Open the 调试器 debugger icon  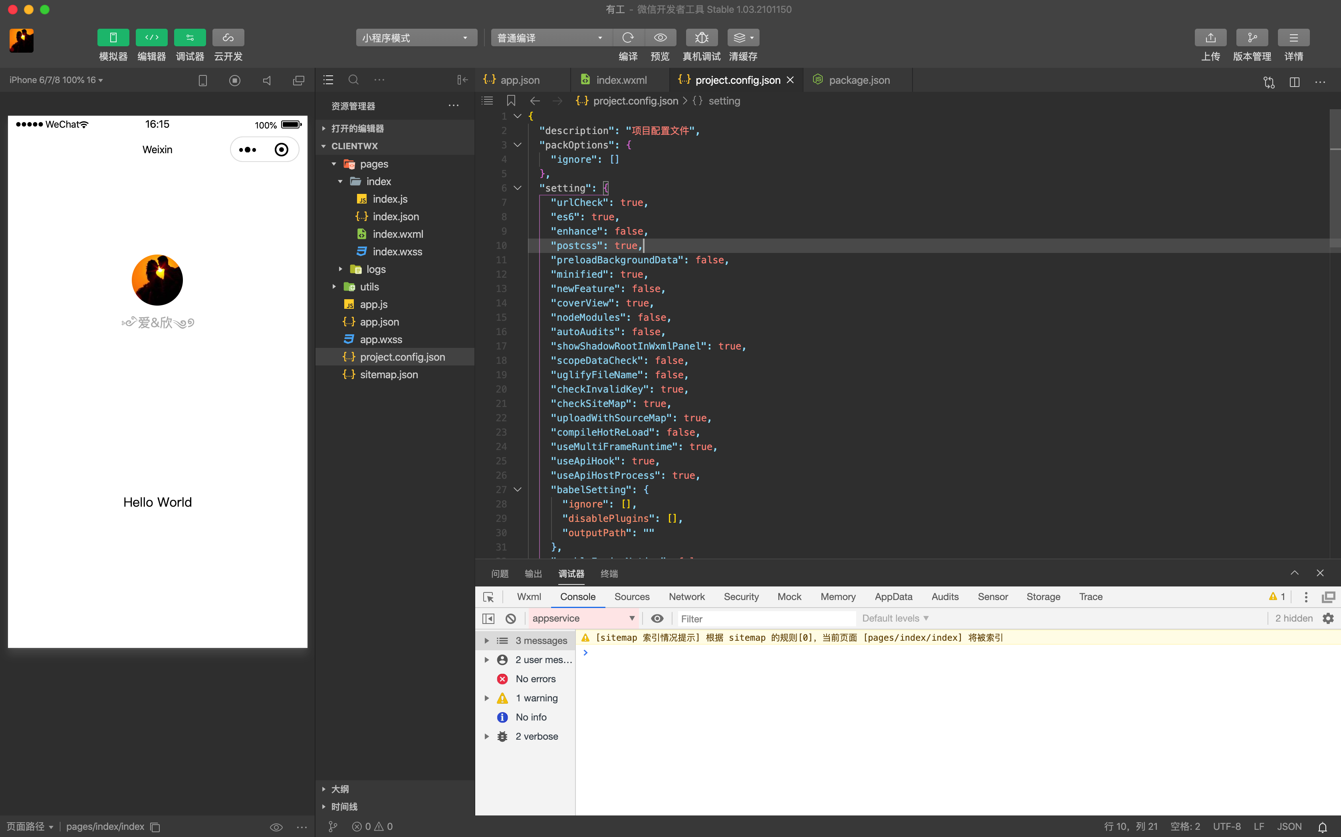click(x=190, y=37)
